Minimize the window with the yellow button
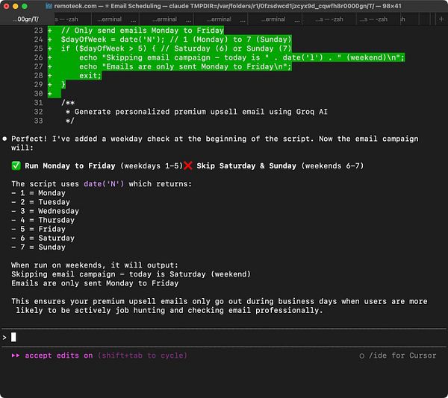 point(16,6)
